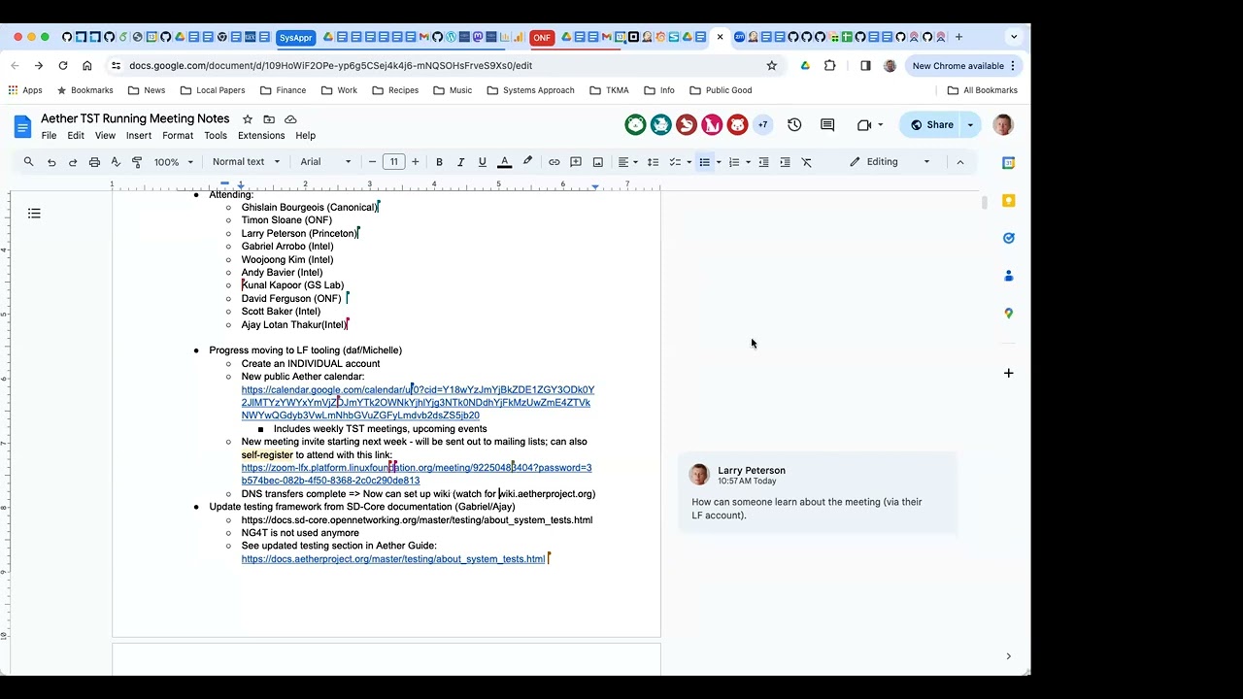Get add-ons with the side panel plus icon
The image size is (1243, 699).
point(1009,373)
